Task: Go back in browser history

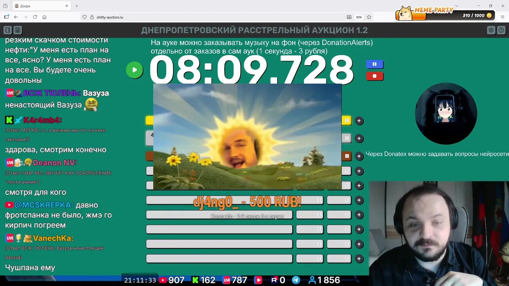Action: (16, 17)
